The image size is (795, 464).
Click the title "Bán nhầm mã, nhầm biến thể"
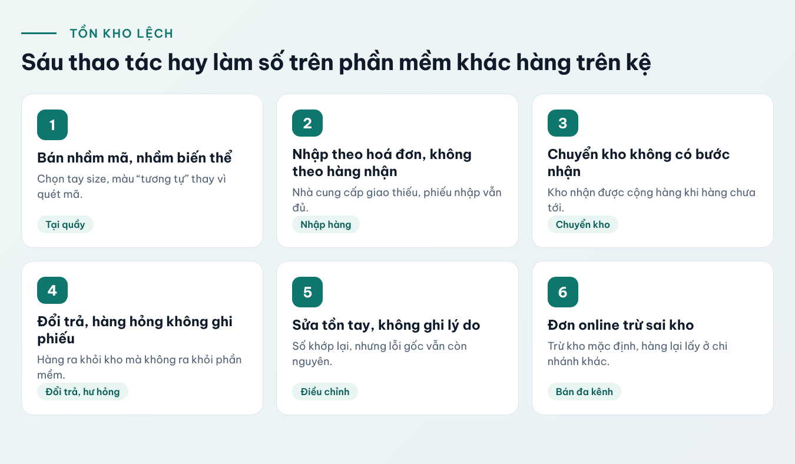135,158
